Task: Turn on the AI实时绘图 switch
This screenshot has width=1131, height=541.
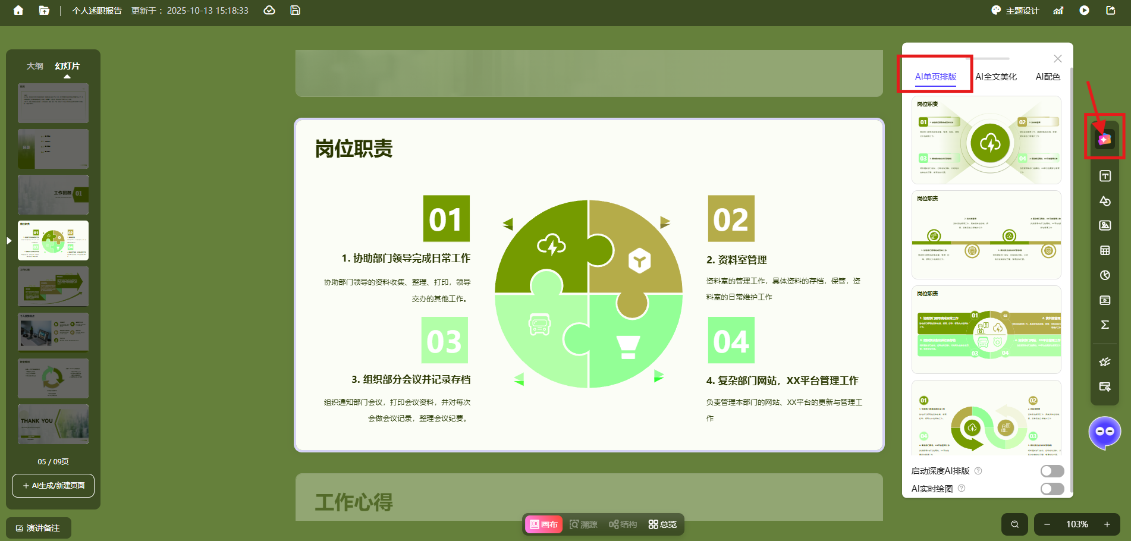Action: (x=1052, y=489)
